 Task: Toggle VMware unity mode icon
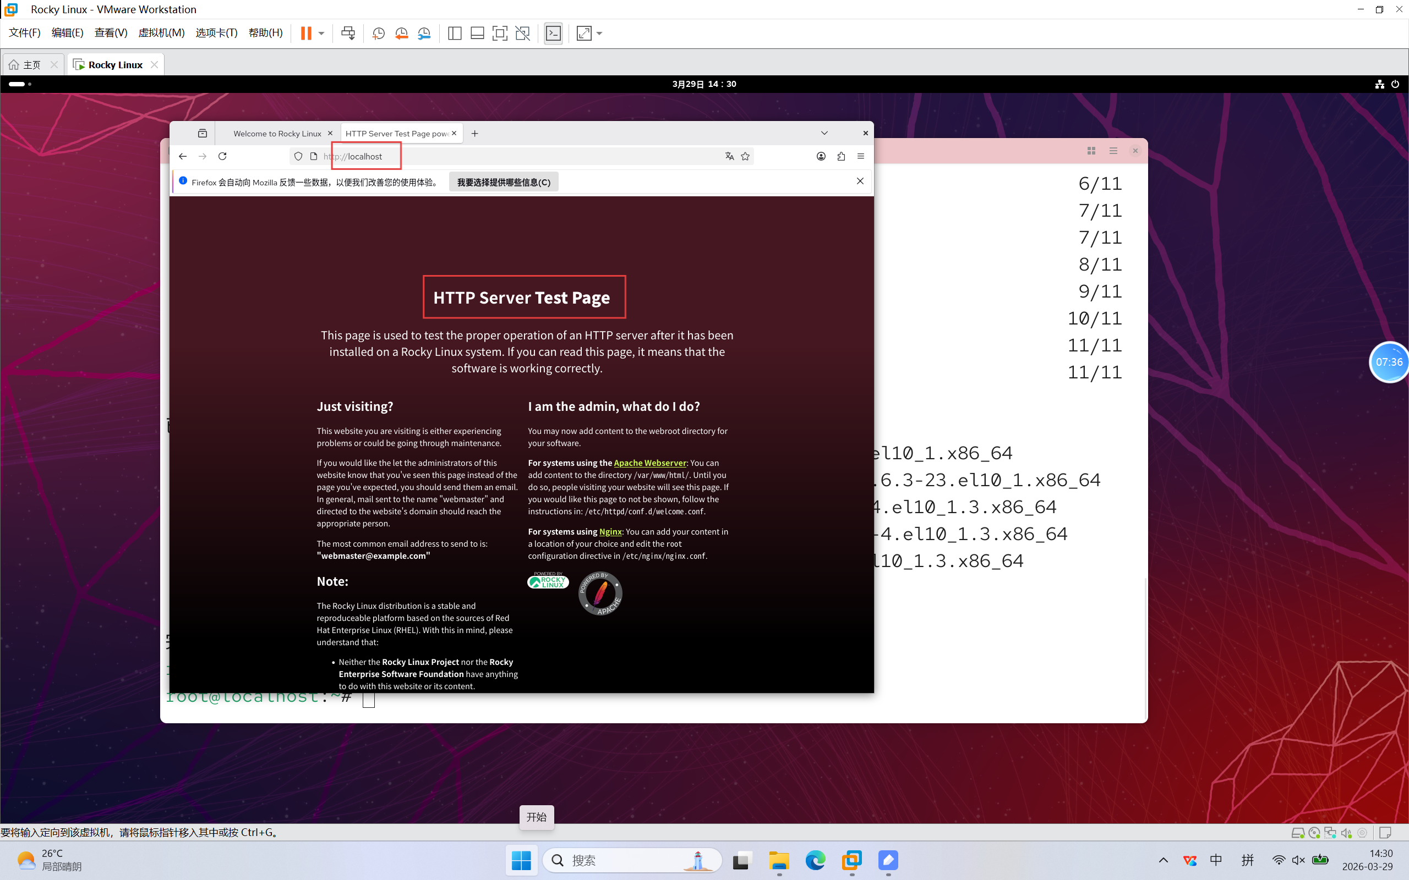522,33
